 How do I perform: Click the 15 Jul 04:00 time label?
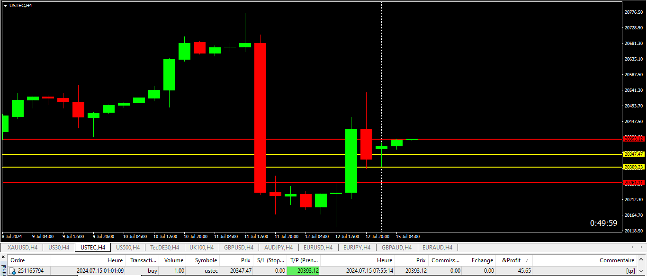point(408,236)
